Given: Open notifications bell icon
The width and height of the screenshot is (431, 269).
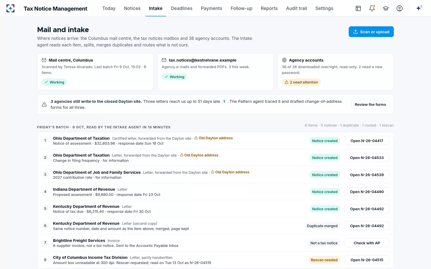Looking at the screenshot, I should (x=372, y=8).
